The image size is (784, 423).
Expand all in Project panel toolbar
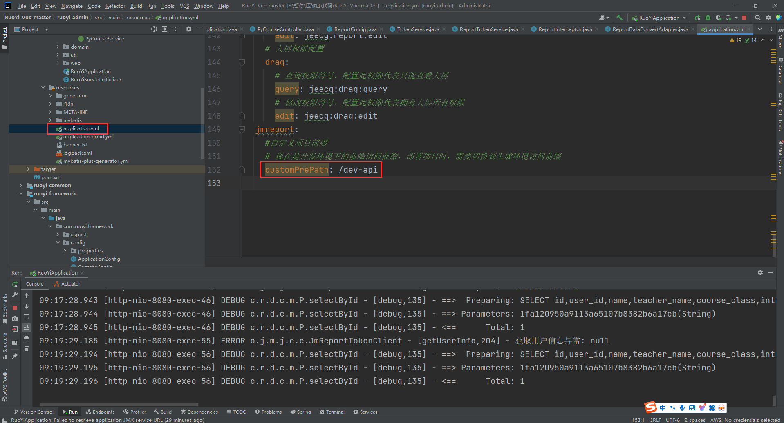165,29
